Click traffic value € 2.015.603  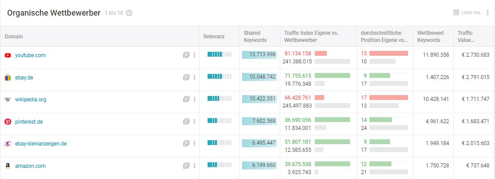tap(475, 144)
